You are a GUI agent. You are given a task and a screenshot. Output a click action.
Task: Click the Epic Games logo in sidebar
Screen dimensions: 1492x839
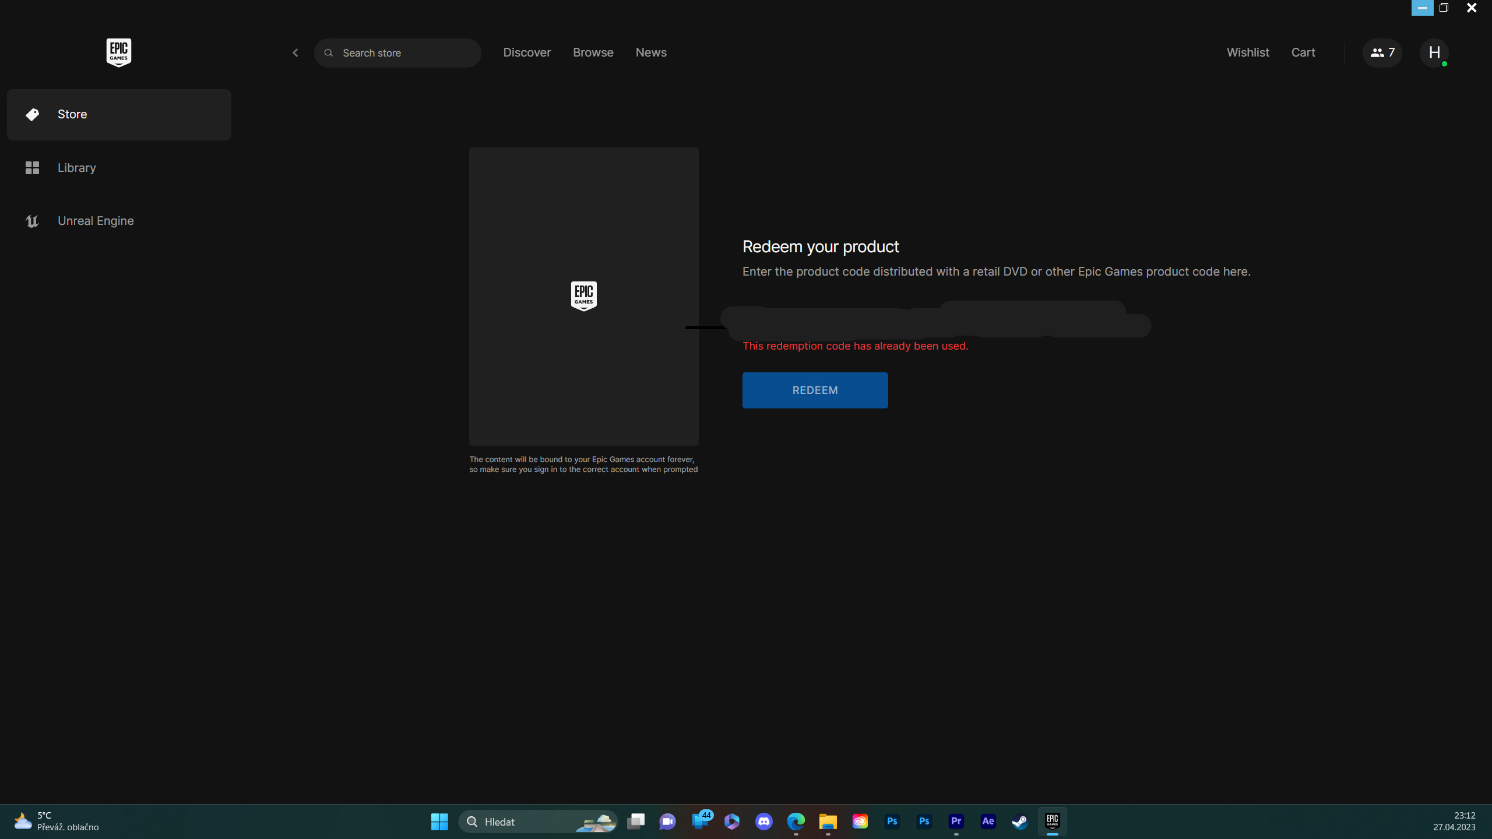(118, 52)
